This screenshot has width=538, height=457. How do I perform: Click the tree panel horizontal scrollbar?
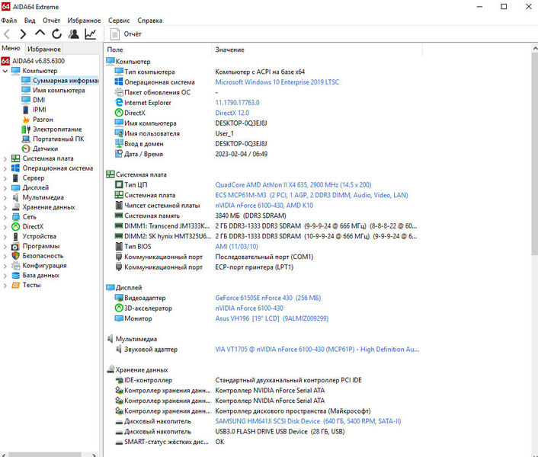pos(45,455)
